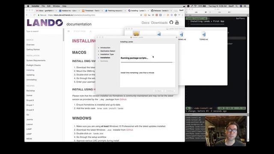The image size is (274, 154).
Task: Open Drupal 6 recipe in sidebar
Action: pyautogui.click(x=30, y=101)
